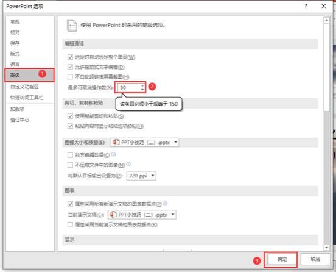
Task: Open the 220 ppi resolution dropdown
Action: pos(141,176)
